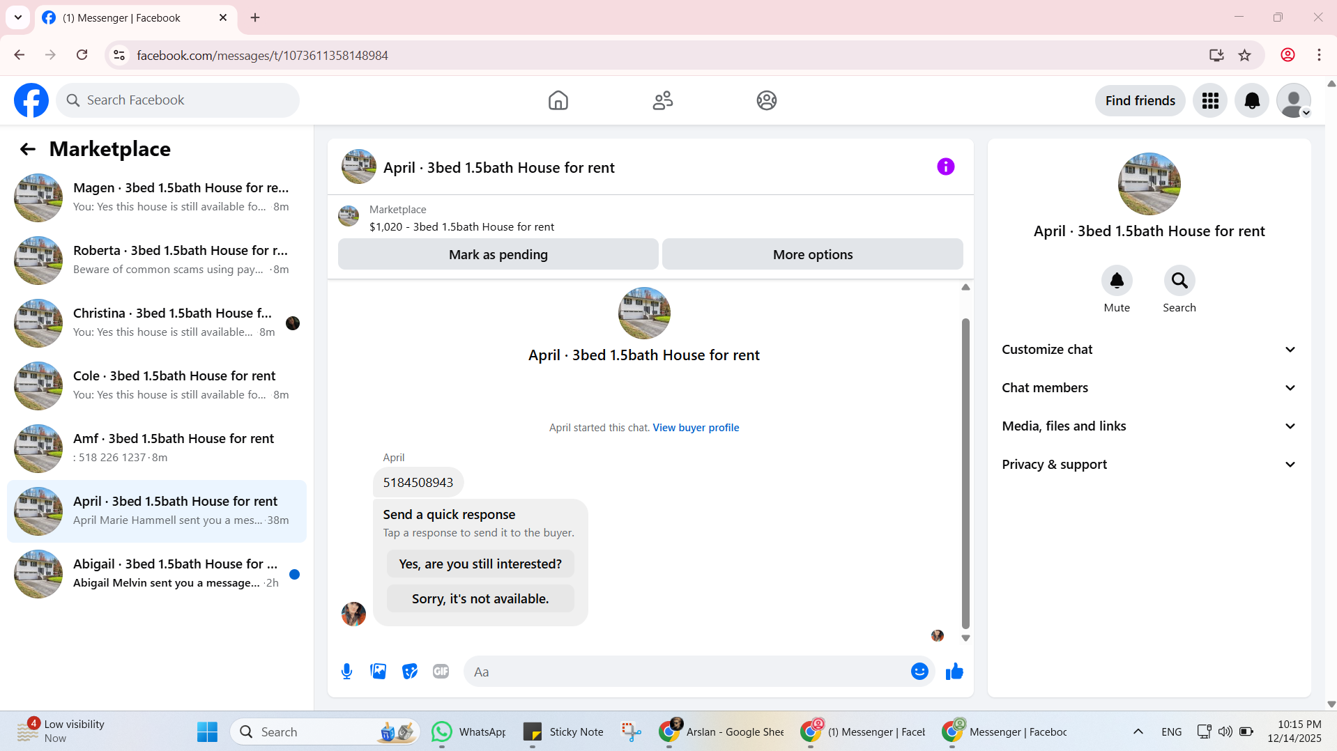This screenshot has width=1337, height=751.
Task: Search in conversation magnifier icon
Action: [1179, 281]
